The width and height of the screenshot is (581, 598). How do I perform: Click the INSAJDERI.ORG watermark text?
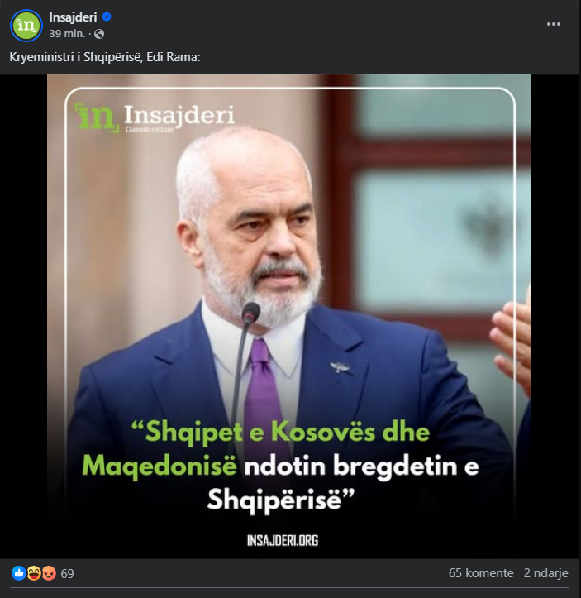283,540
